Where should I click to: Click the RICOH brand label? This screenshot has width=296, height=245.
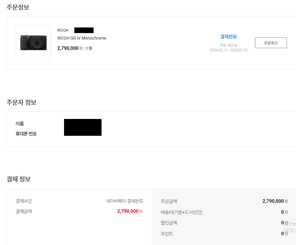63,30
